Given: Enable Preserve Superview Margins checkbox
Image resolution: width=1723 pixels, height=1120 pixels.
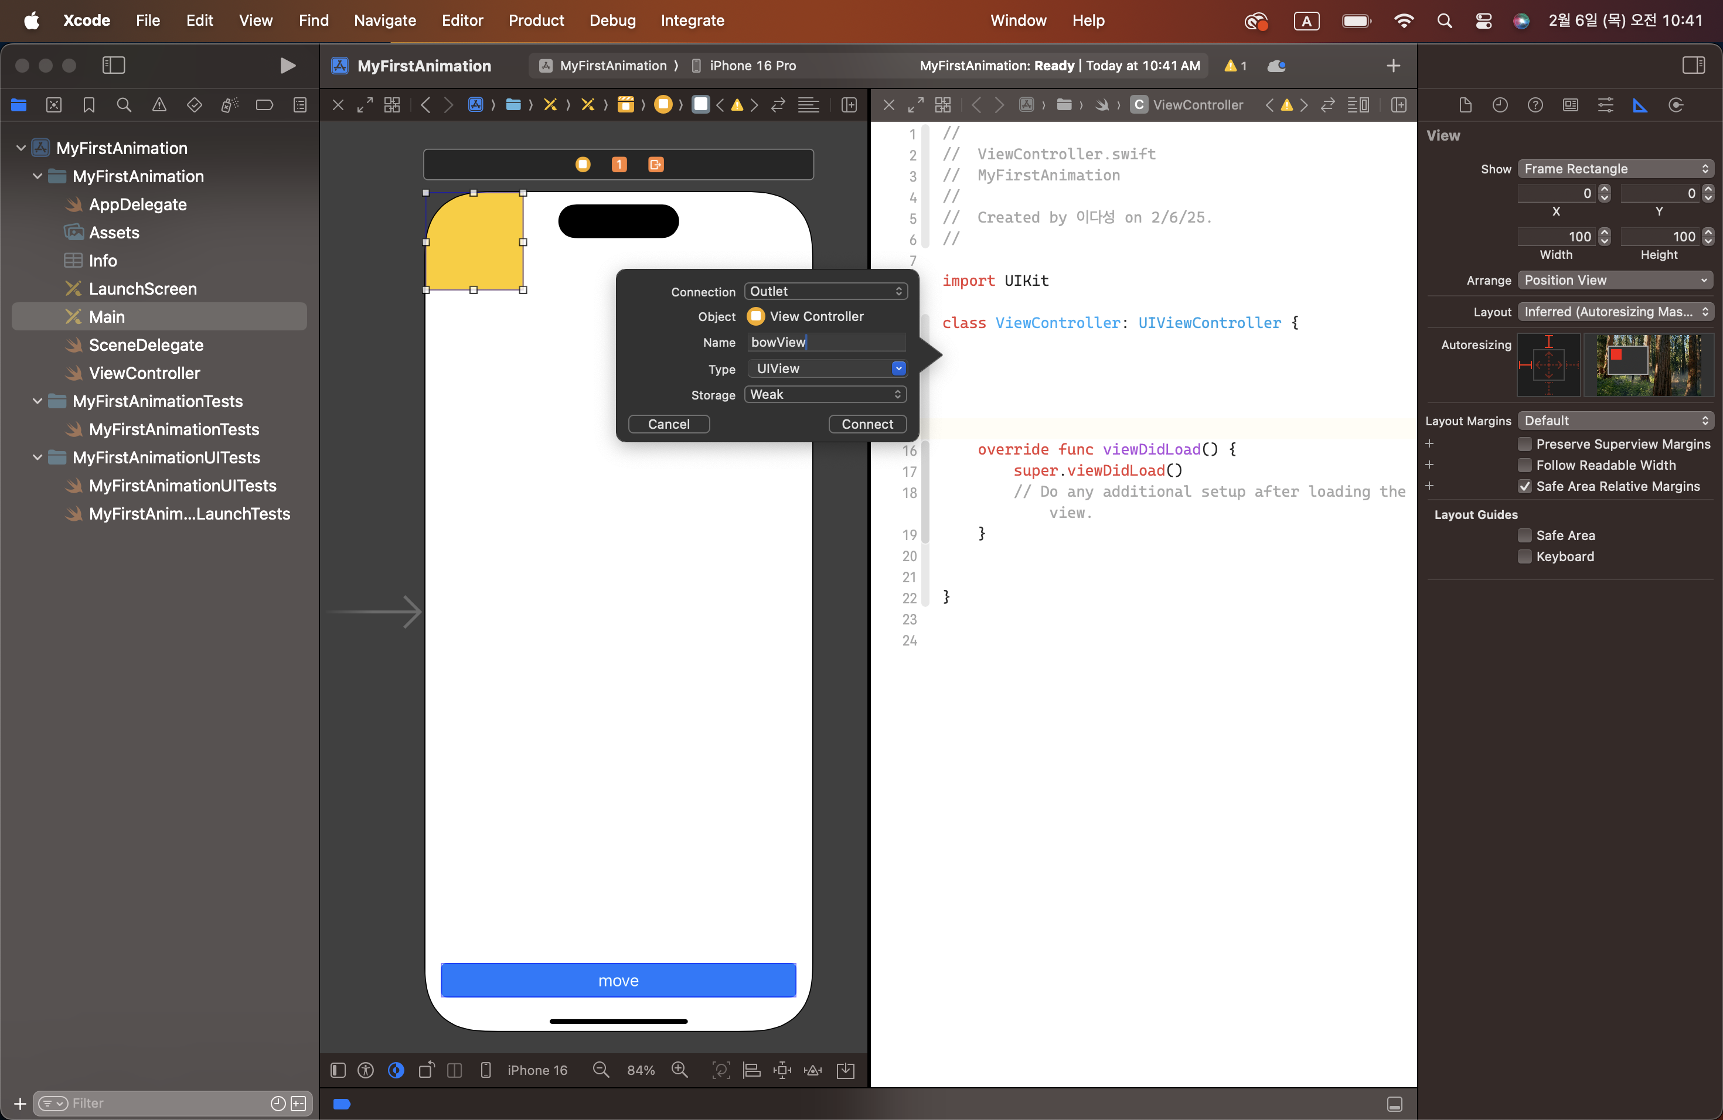Looking at the screenshot, I should click(1525, 443).
